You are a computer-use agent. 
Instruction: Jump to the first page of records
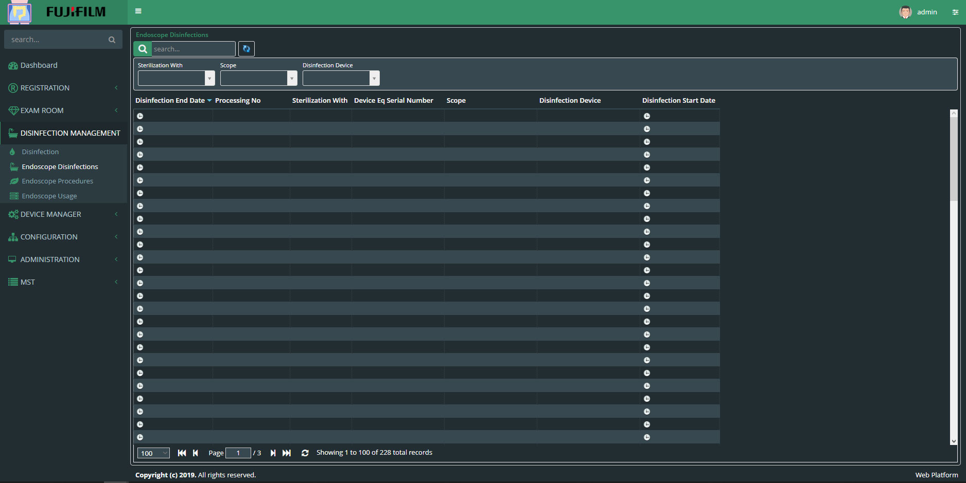coord(182,453)
